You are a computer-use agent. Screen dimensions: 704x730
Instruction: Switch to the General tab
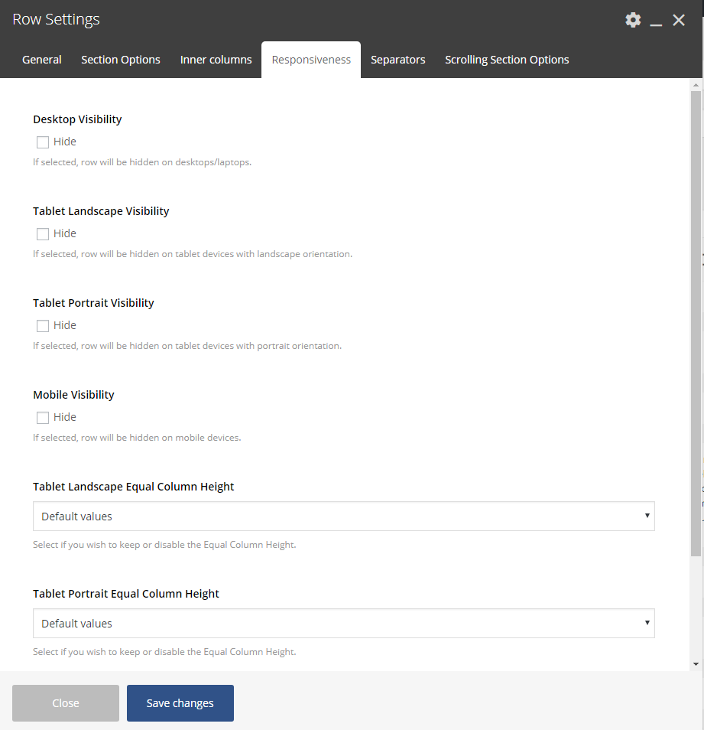[x=42, y=60]
